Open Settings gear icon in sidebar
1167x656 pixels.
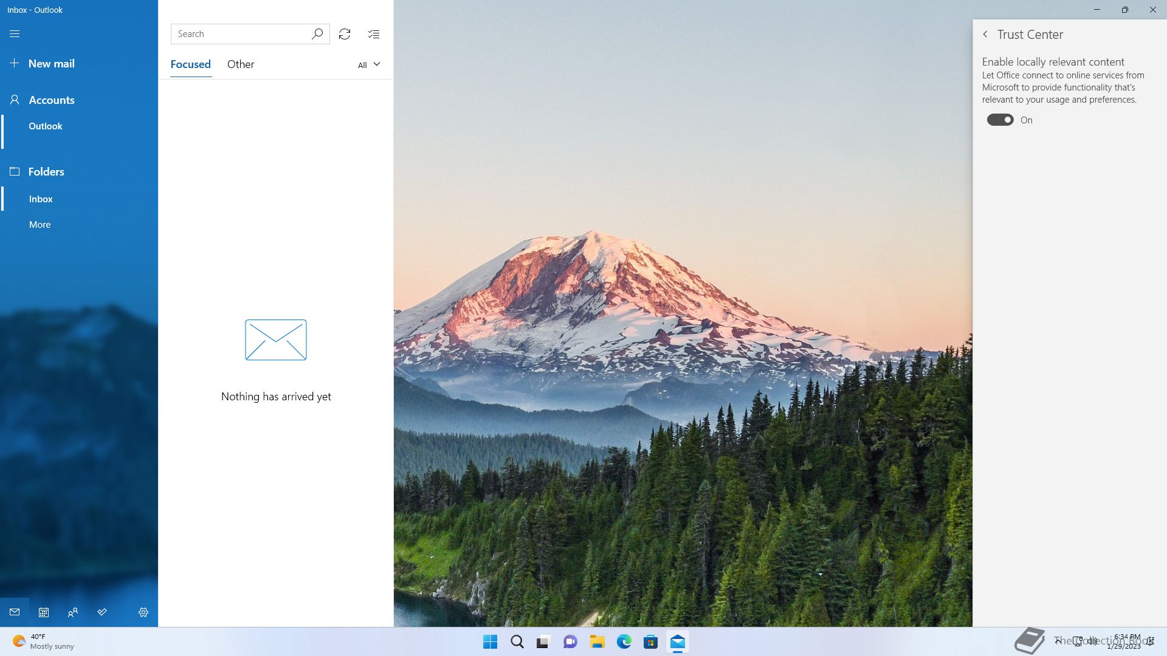(143, 612)
